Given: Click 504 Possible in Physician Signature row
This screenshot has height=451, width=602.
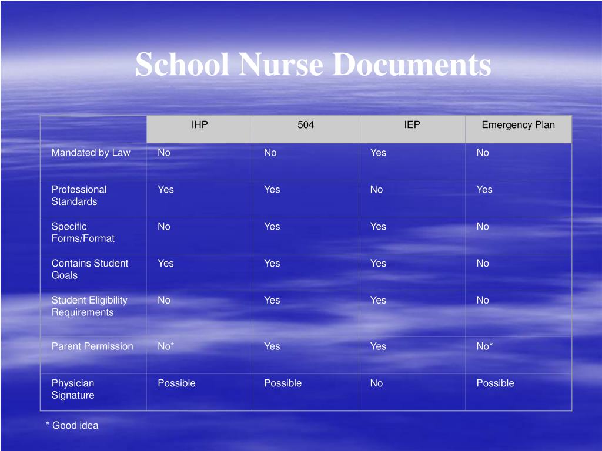Looking at the screenshot, I should tap(283, 383).
